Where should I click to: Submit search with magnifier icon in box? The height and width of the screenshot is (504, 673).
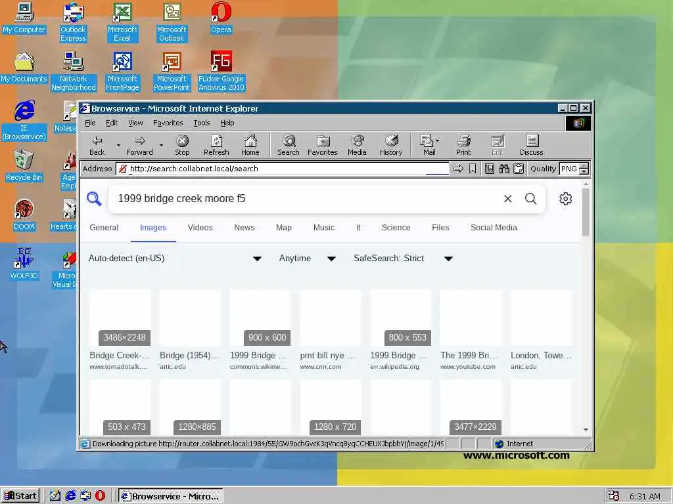531,198
